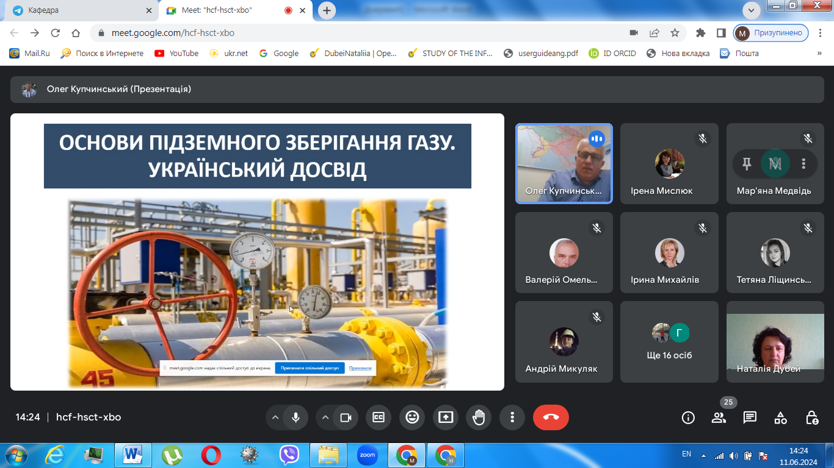The image size is (834, 468).
Task: Launch Zoom from the taskbar
Action: 368,454
